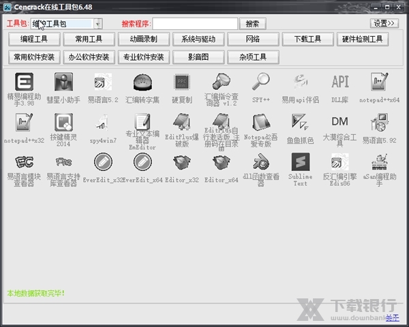The width and height of the screenshot is (409, 327).
Task: Open EditPlus自行激活版 icon
Action: point(221,121)
